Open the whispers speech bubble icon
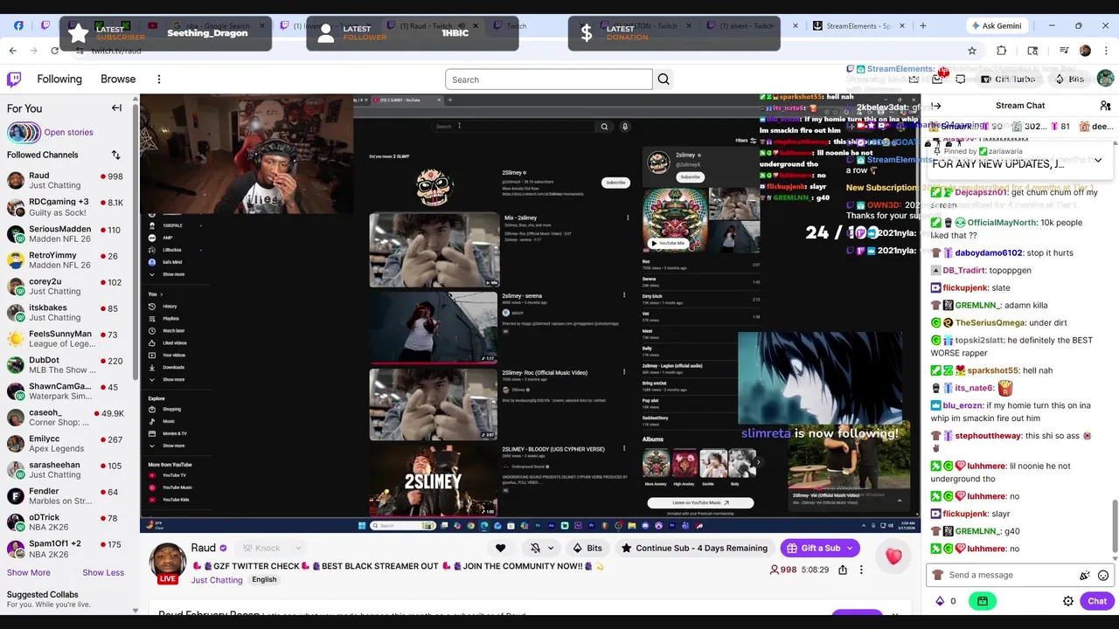 (x=960, y=79)
